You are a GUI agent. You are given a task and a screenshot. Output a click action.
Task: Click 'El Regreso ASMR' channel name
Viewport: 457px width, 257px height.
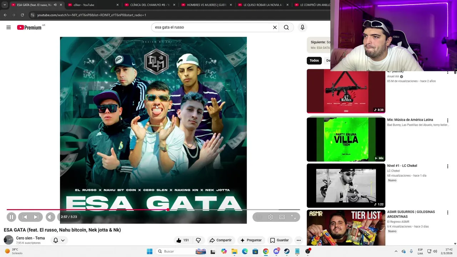coord(398,222)
